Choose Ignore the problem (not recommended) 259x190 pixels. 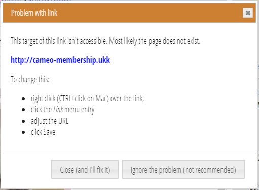(183, 169)
